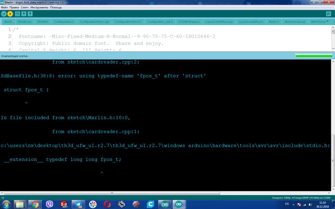The width and height of the screenshot is (335, 209).
Task: Switch to the Marlin tab
Action: (x=8, y=22)
